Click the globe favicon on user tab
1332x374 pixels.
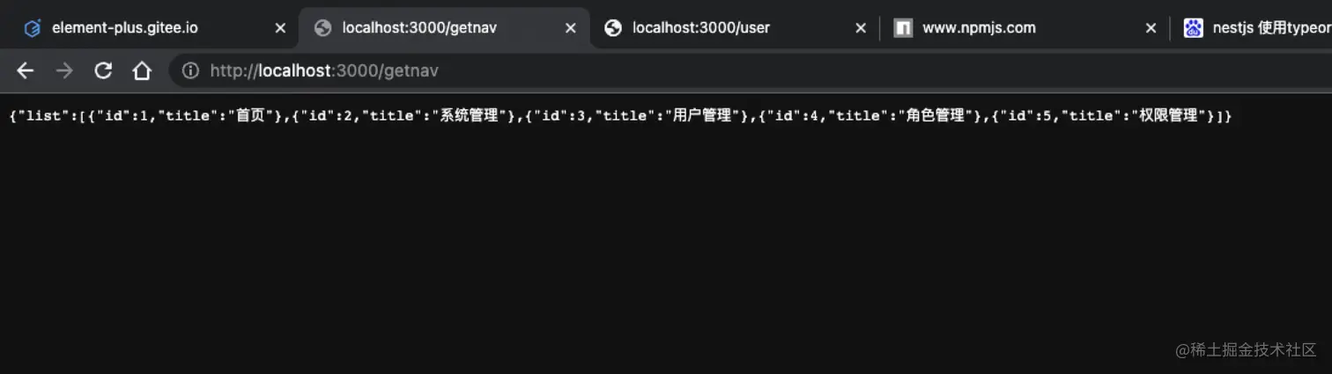click(613, 28)
